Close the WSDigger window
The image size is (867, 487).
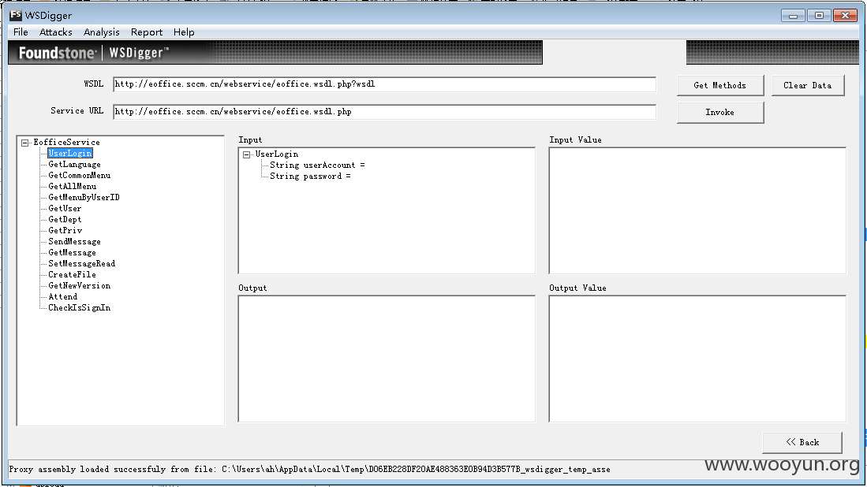tap(845, 16)
